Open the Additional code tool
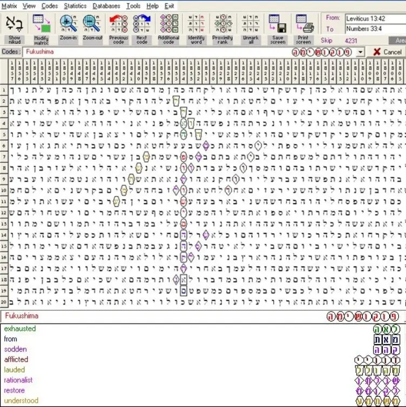406x407 pixels. 169,23
